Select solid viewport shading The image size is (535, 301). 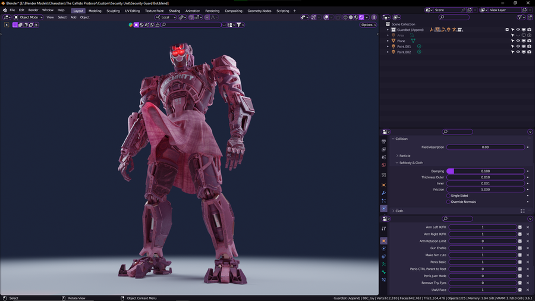(x=350, y=17)
